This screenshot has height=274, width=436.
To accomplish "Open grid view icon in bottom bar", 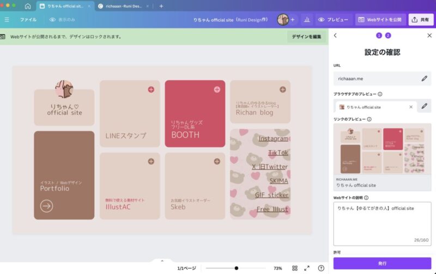I will (295, 268).
